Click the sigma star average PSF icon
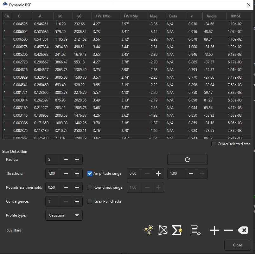 tap(177, 230)
